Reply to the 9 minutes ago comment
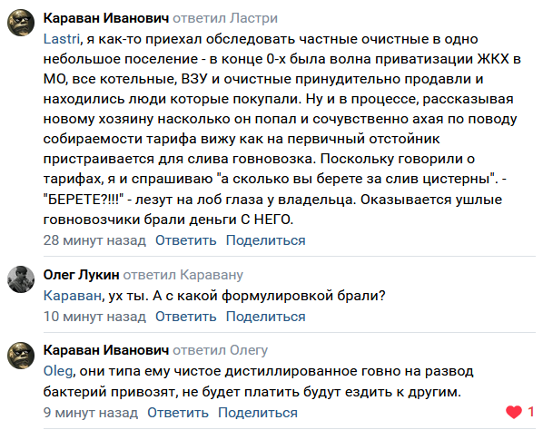The height and width of the screenshot is (430, 543). [178, 413]
